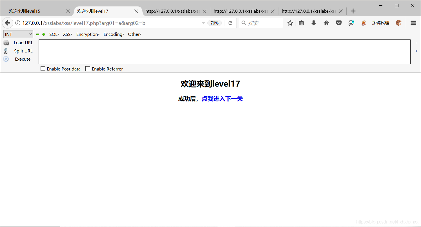Switch to the fourth tab showing xsslabs URL

point(241,11)
